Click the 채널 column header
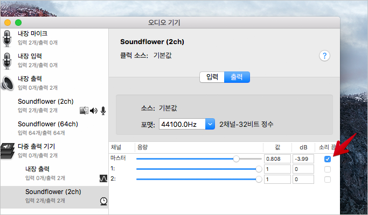368x215 pixels. pyautogui.click(x=116, y=147)
